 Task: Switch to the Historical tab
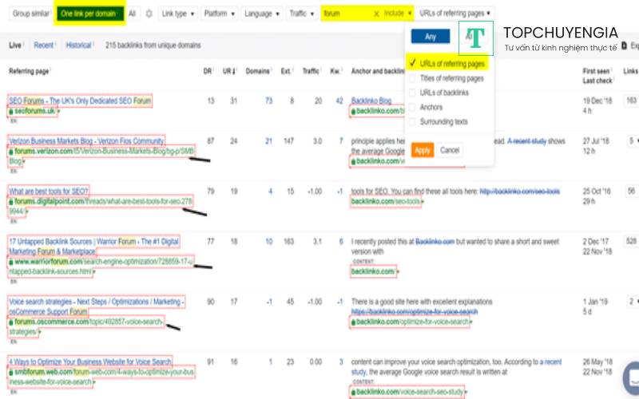click(78, 45)
